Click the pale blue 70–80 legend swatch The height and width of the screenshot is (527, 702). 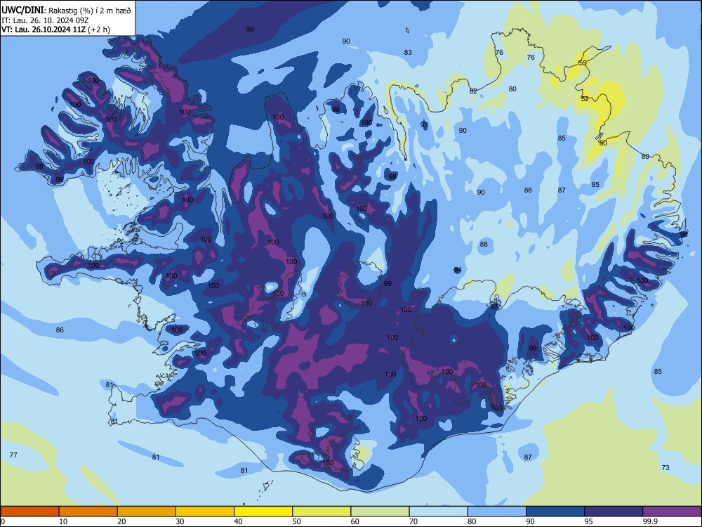(439, 512)
